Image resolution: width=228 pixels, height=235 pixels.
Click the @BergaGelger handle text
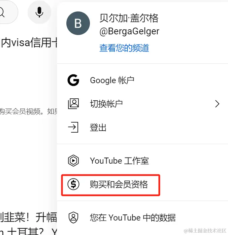pos(129,31)
